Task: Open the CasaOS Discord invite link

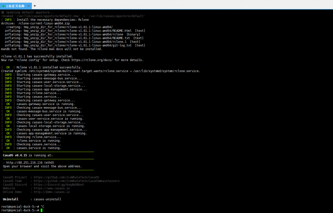Action: (59, 184)
